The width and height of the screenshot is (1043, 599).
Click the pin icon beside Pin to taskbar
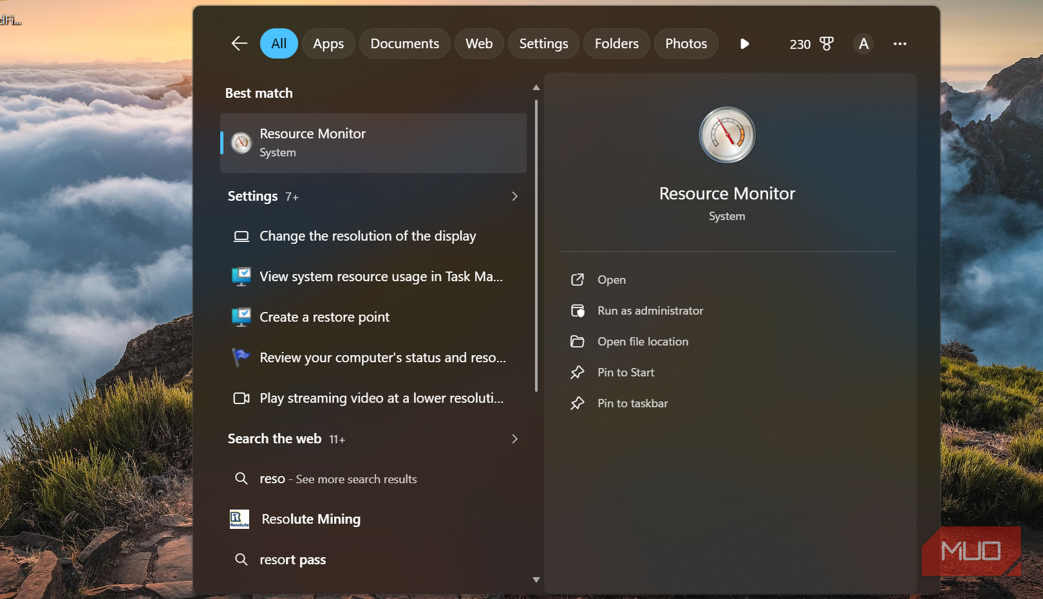coord(578,403)
